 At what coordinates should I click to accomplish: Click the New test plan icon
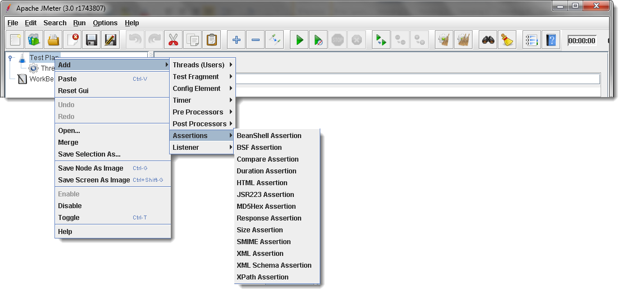click(16, 40)
